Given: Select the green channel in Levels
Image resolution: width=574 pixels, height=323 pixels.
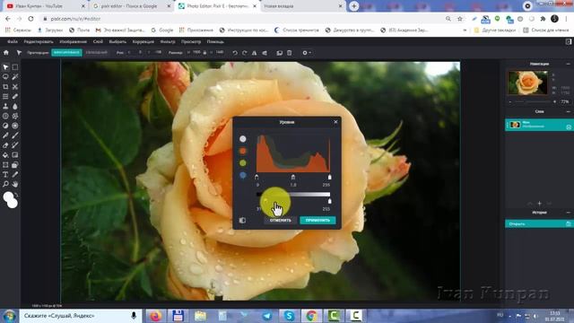Looking at the screenshot, I should (243, 163).
